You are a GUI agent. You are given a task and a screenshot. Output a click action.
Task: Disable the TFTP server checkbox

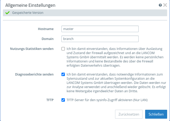click(63, 100)
